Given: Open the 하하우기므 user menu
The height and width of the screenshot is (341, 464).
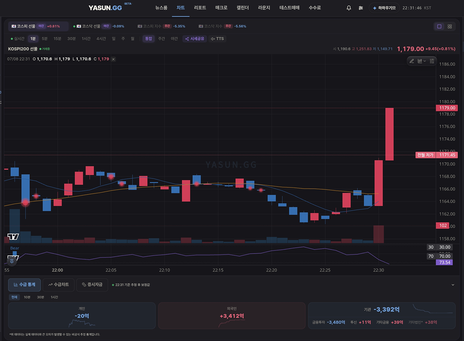Looking at the screenshot, I should pyautogui.click(x=384, y=8).
